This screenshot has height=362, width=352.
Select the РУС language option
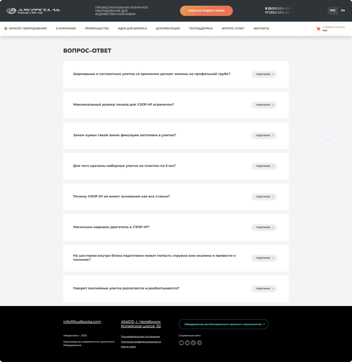[x=333, y=11]
